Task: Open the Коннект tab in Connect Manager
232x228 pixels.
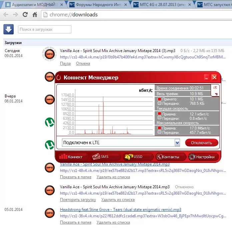Action: click(x=71, y=157)
